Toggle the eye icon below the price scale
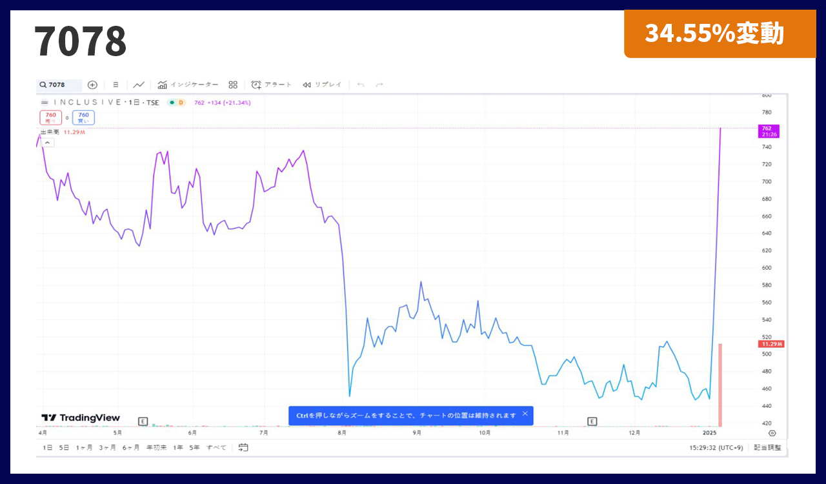Viewport: 826px width, 484px height. point(772,433)
